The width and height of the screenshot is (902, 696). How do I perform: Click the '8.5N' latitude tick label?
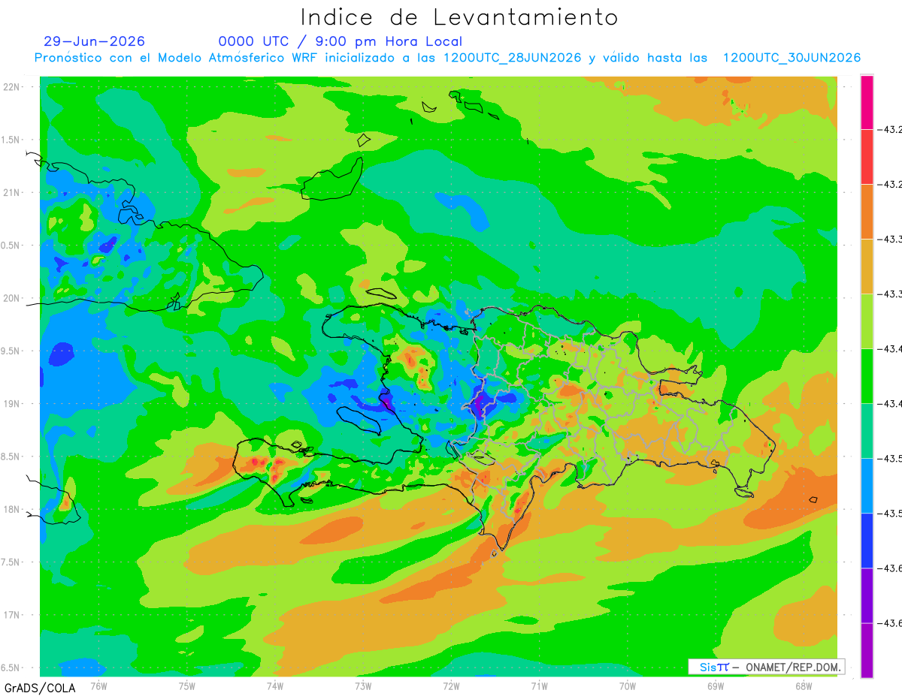(11, 456)
